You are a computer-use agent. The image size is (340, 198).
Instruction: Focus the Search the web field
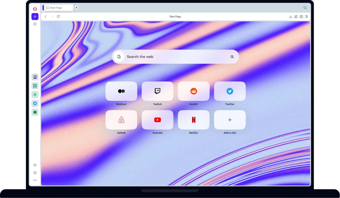click(175, 57)
